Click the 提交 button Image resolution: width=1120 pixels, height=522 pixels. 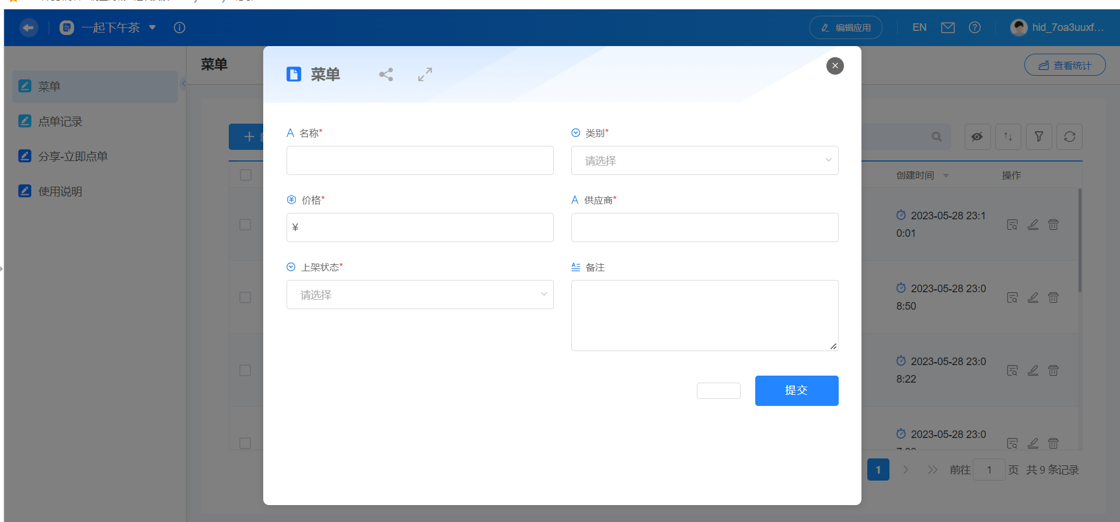(x=797, y=391)
